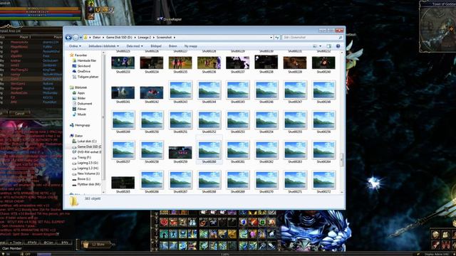Image resolution: width=456 pixels, height=256 pixels.
Task: Open the Dela med dropdown
Action: [135, 46]
